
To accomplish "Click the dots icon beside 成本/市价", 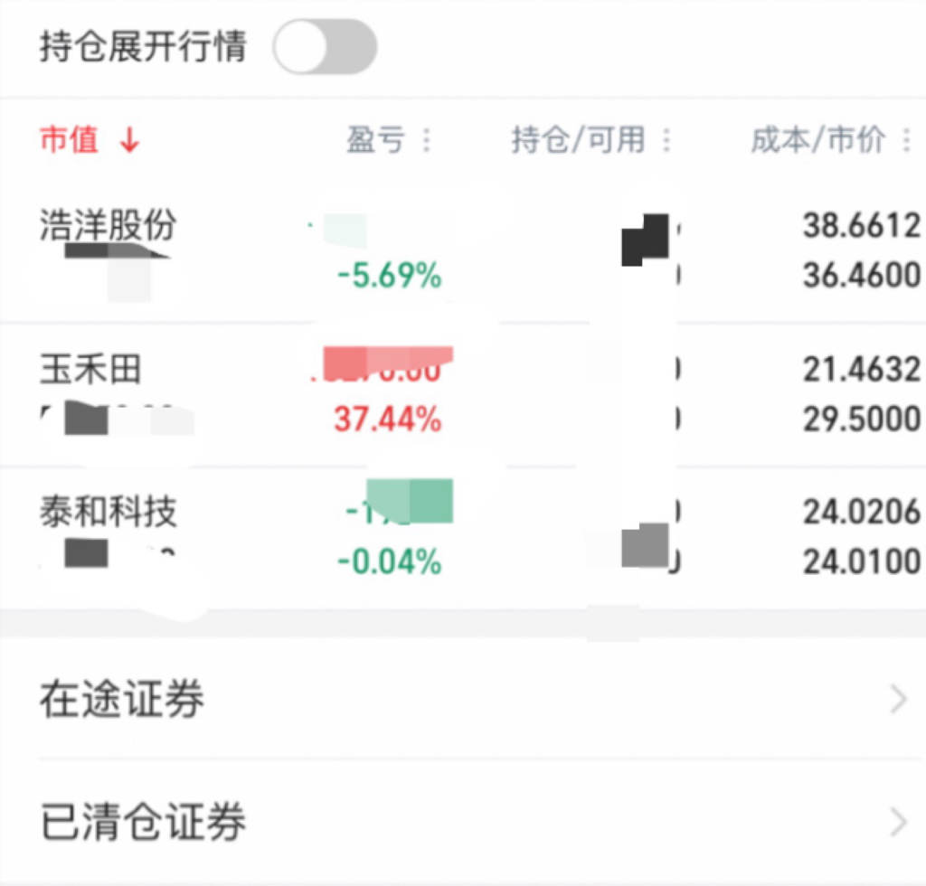I will [906, 140].
